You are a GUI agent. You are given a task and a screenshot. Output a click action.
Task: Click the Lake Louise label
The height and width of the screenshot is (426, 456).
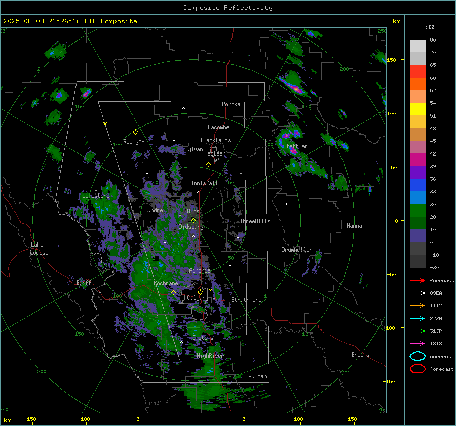[x=39, y=249]
